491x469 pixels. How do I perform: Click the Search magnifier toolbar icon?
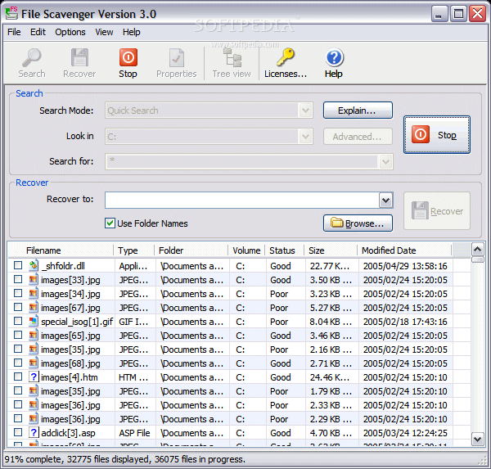click(32, 57)
